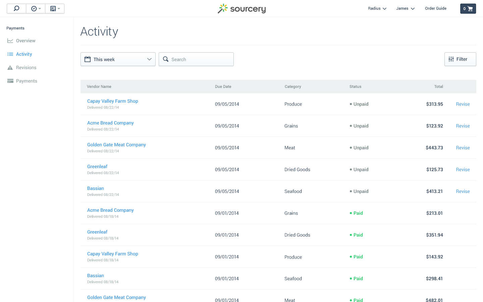This screenshot has height=302, width=483.
Task: Focus the Search input field
Action: (x=196, y=59)
